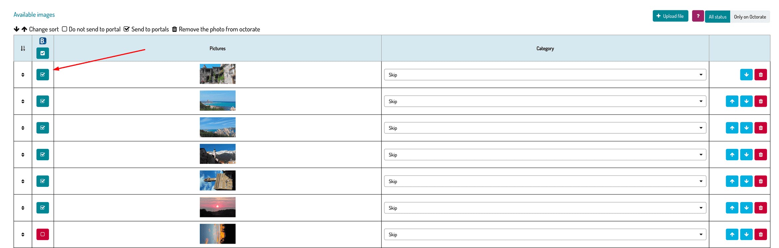
Task: Click the sort order icon in header
Action: [x=23, y=49]
